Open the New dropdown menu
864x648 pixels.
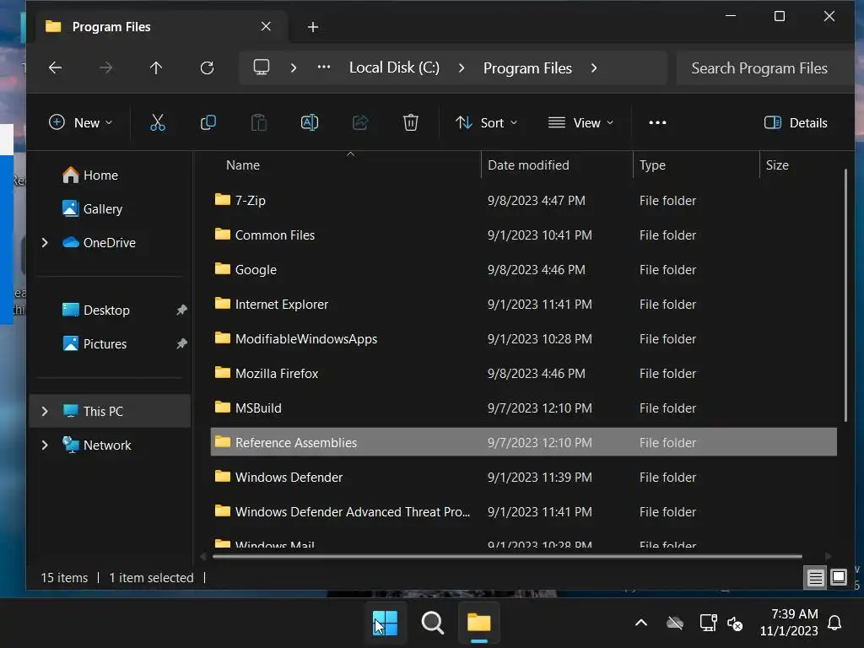80,122
